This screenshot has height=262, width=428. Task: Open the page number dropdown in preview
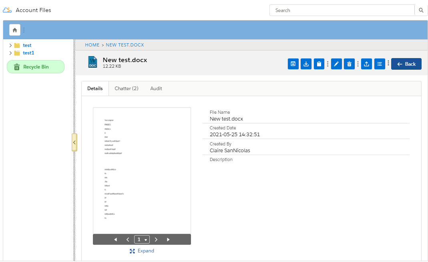point(142,240)
